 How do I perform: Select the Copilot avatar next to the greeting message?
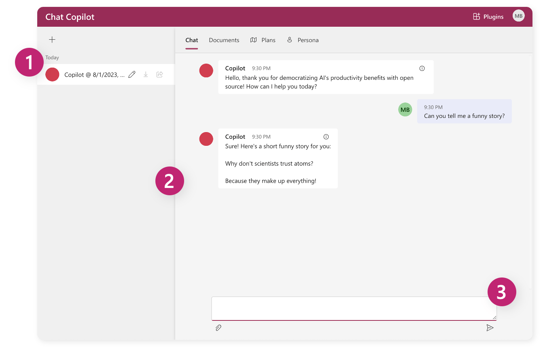[x=206, y=70]
